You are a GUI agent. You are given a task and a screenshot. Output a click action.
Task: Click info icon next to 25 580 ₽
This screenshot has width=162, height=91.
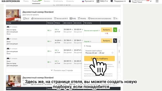coord(72,30)
